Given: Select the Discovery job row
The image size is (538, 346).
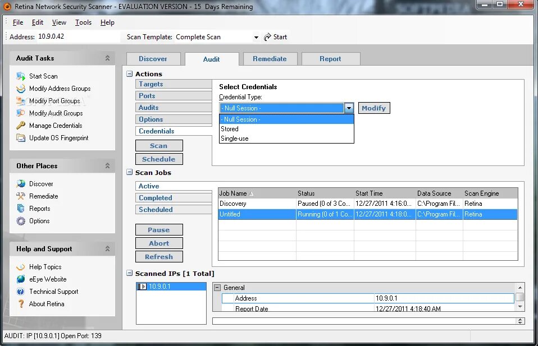Looking at the screenshot, I should [x=368, y=204].
